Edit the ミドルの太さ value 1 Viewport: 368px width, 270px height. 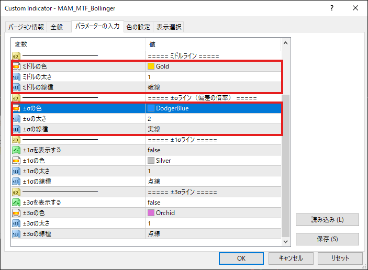coord(214,77)
